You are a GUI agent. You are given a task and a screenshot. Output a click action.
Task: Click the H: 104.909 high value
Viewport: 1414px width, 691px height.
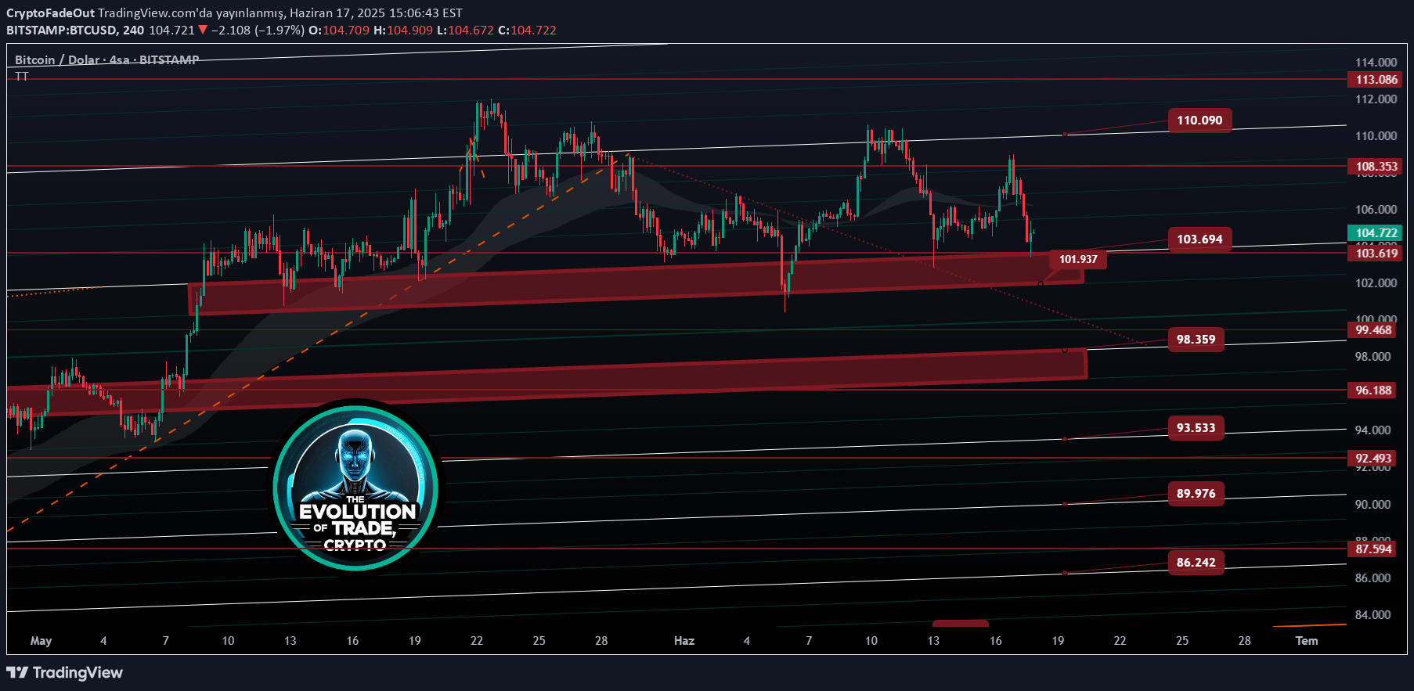(x=403, y=31)
